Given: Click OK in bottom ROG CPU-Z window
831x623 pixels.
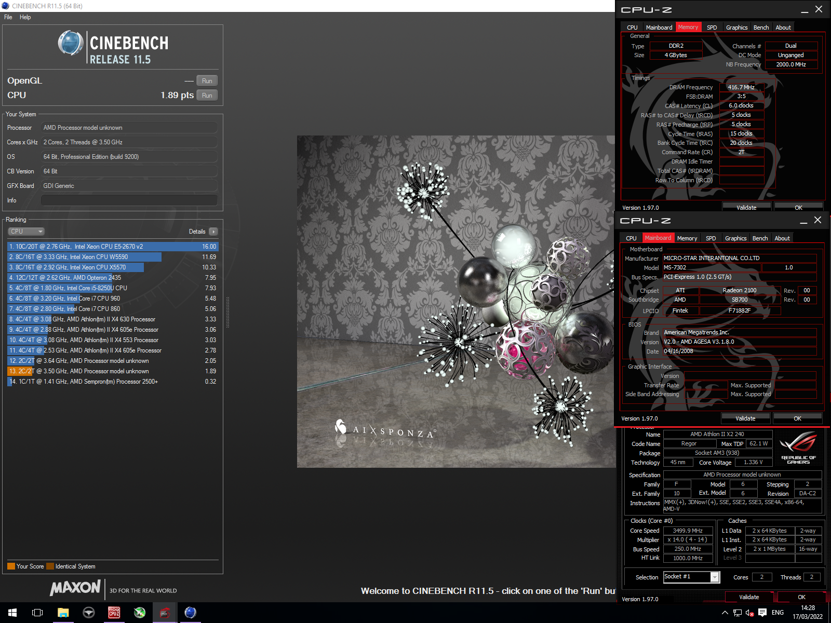Looking at the screenshot, I should pos(802,597).
